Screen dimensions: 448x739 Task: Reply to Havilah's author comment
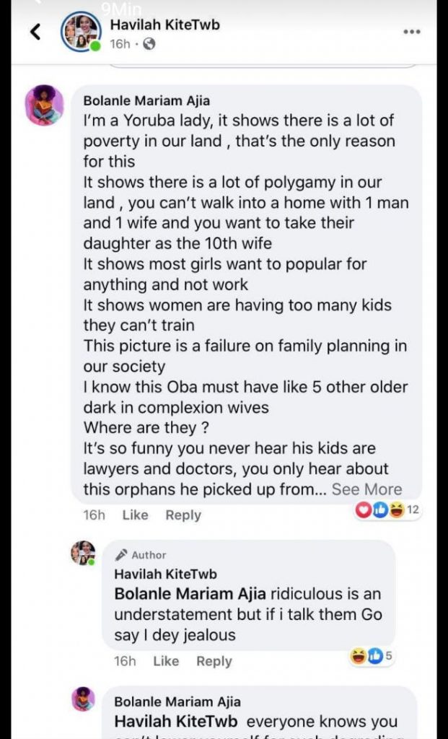click(214, 661)
